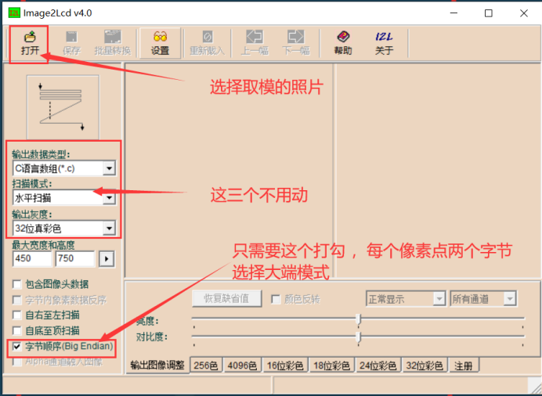Viewport: 542px width, 396px height.
Task: Click the scan direction preview diagram
Action: pos(63,107)
